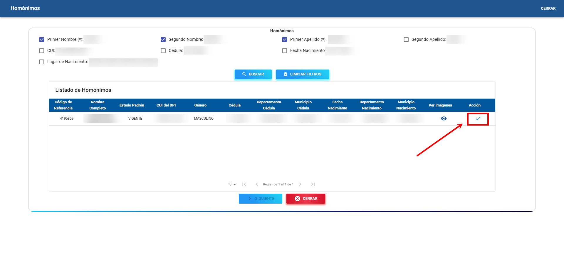
Task: Click CERRAR in the top header bar
Action: pos(548,9)
